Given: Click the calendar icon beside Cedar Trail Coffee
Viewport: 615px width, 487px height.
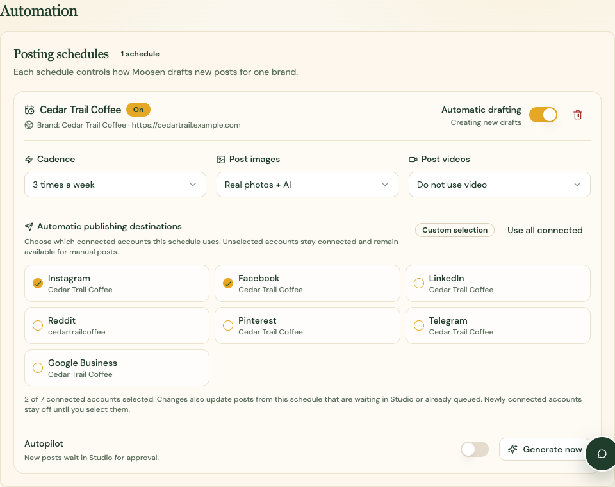Looking at the screenshot, I should pyautogui.click(x=29, y=110).
